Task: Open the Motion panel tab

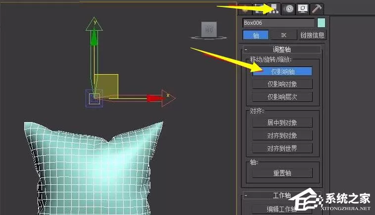Action: pos(288,9)
